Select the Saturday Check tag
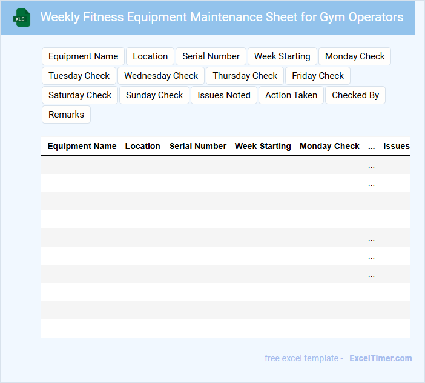 80,95
